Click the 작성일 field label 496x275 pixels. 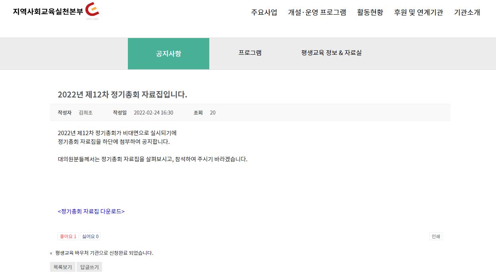120,113
